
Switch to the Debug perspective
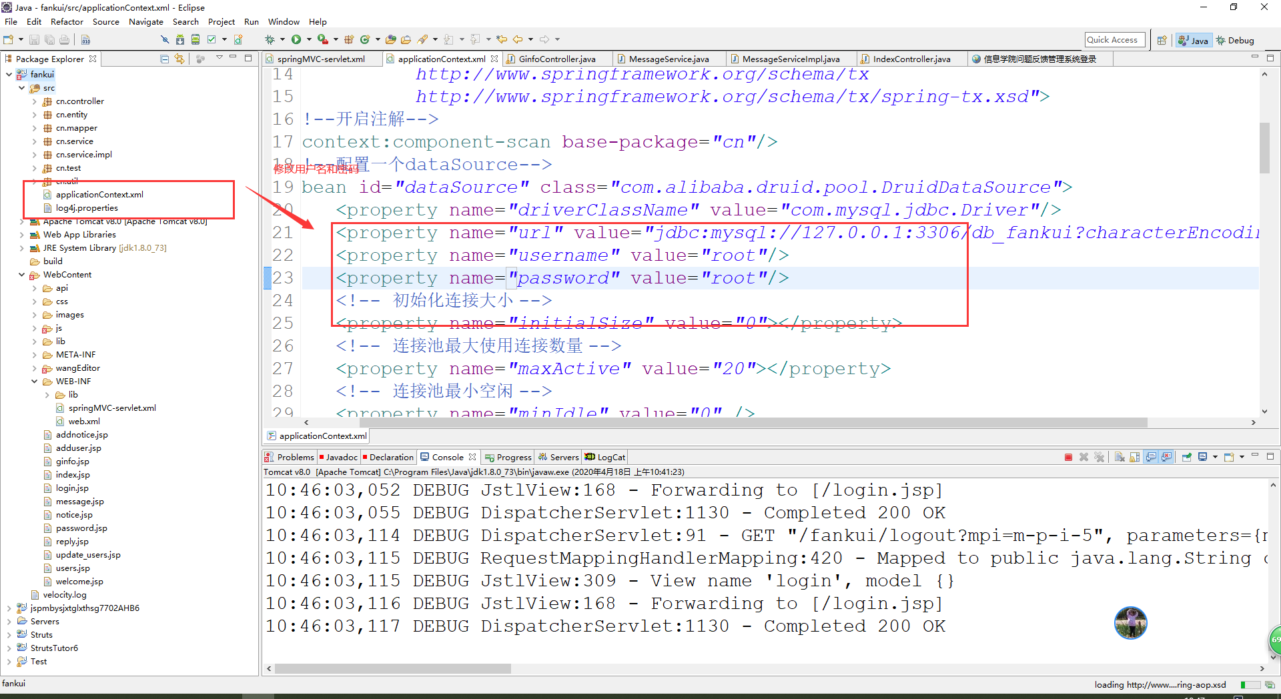click(1235, 41)
